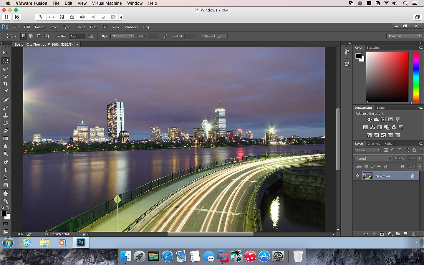Open the Essentials workspace dropdown
Screen dimensions: 424x265
pyautogui.click(x=404, y=36)
